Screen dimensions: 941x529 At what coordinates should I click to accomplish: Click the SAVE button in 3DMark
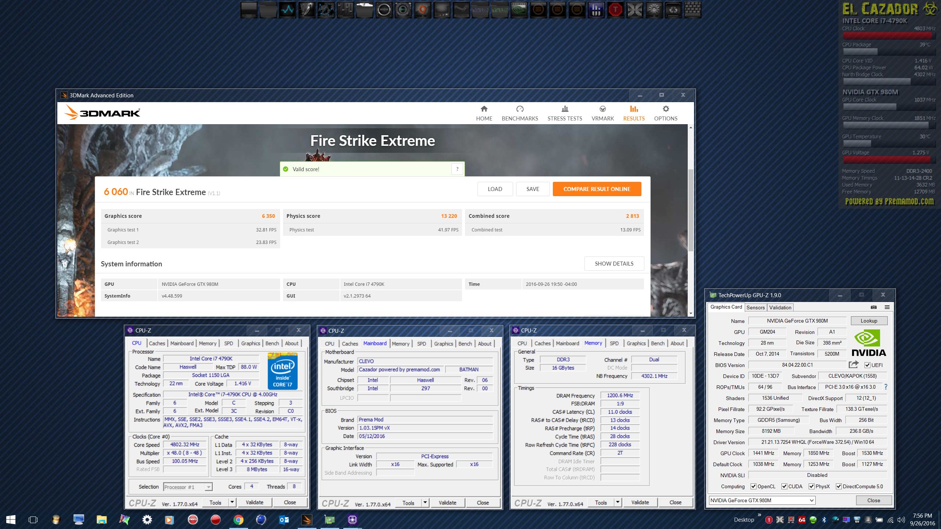533,189
